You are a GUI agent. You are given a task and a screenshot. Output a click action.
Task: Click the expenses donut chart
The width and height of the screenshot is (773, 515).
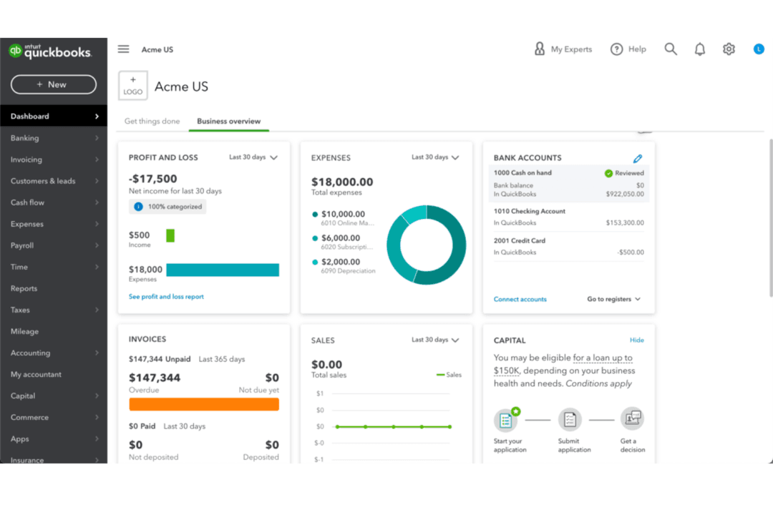(x=427, y=245)
